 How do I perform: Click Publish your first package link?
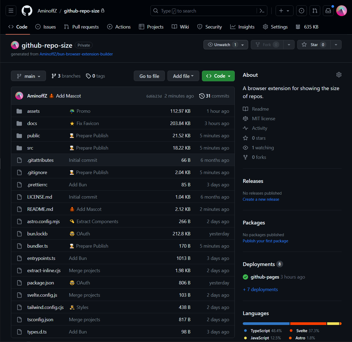point(265,241)
